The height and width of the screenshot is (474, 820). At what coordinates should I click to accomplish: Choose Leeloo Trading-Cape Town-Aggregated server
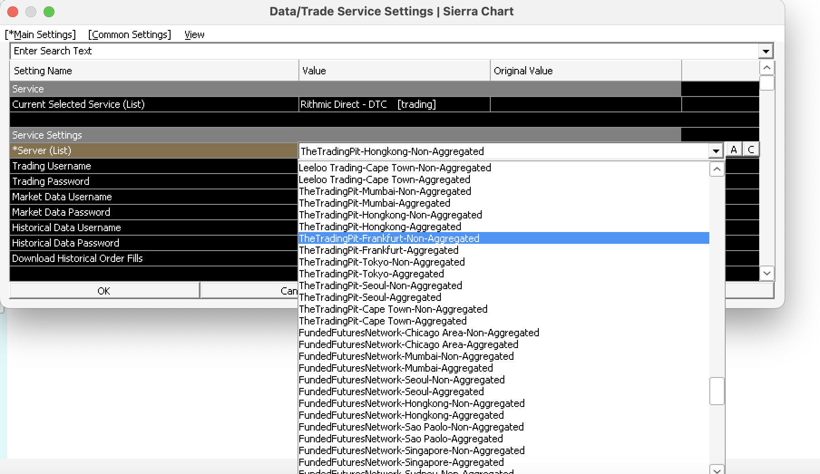pos(503,179)
